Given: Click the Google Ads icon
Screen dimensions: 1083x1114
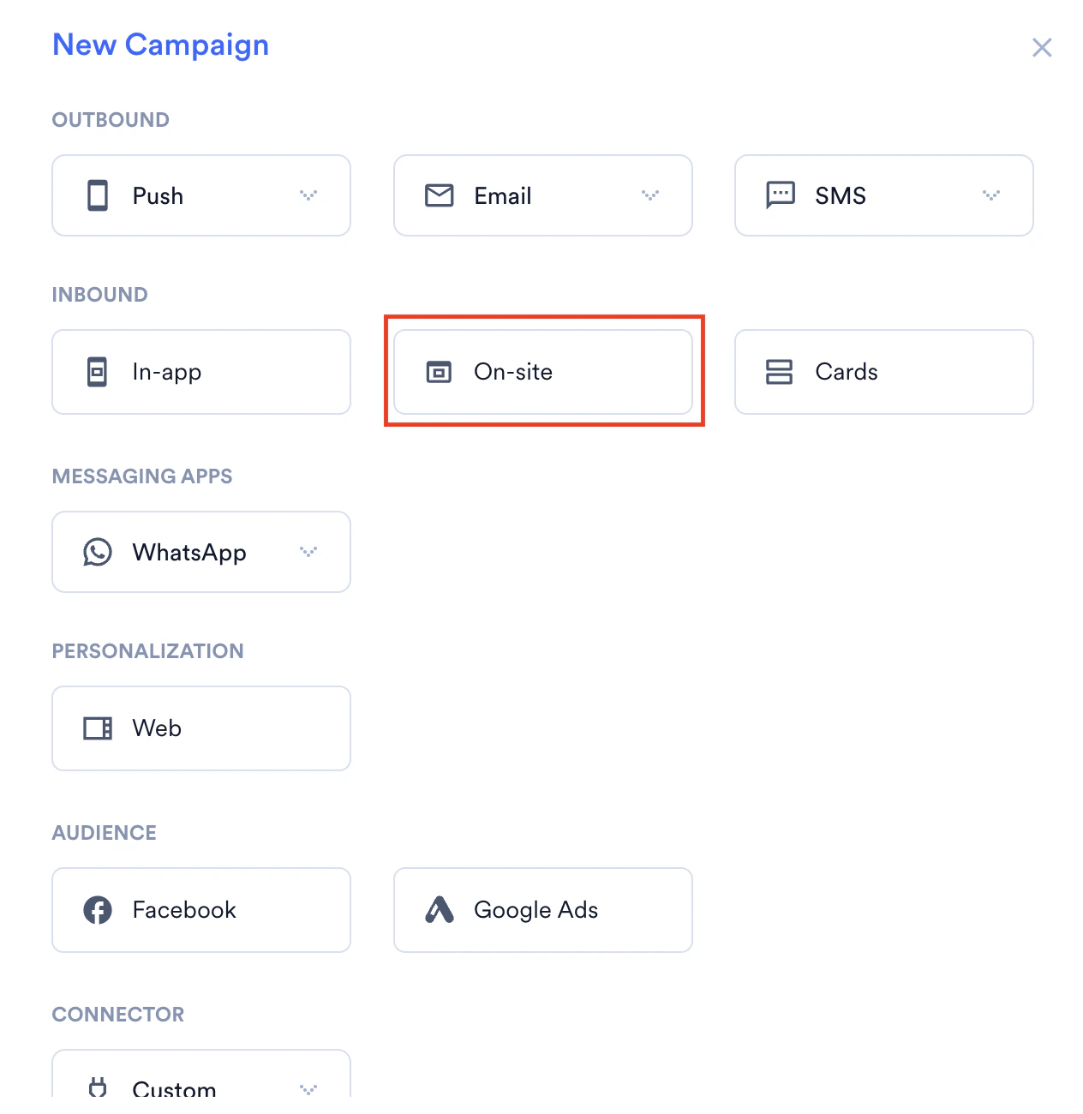Looking at the screenshot, I should coord(439,910).
